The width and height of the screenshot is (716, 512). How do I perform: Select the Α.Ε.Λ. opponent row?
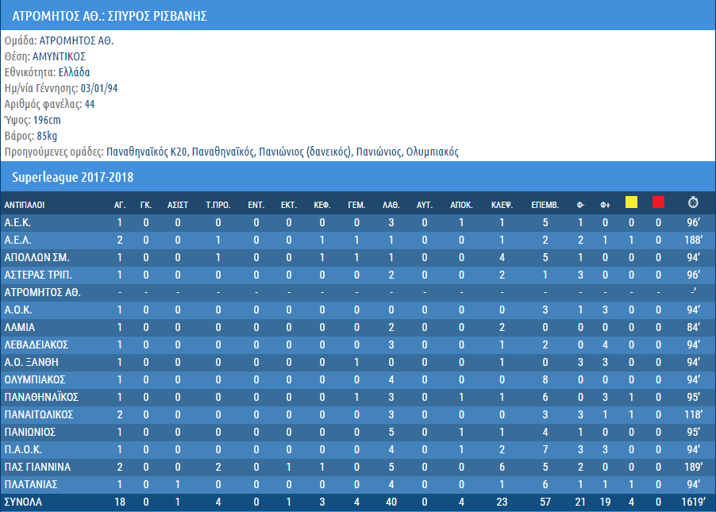tap(358, 240)
